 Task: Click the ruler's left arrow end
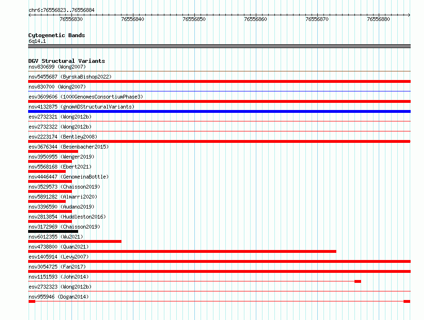click(x=30, y=15)
